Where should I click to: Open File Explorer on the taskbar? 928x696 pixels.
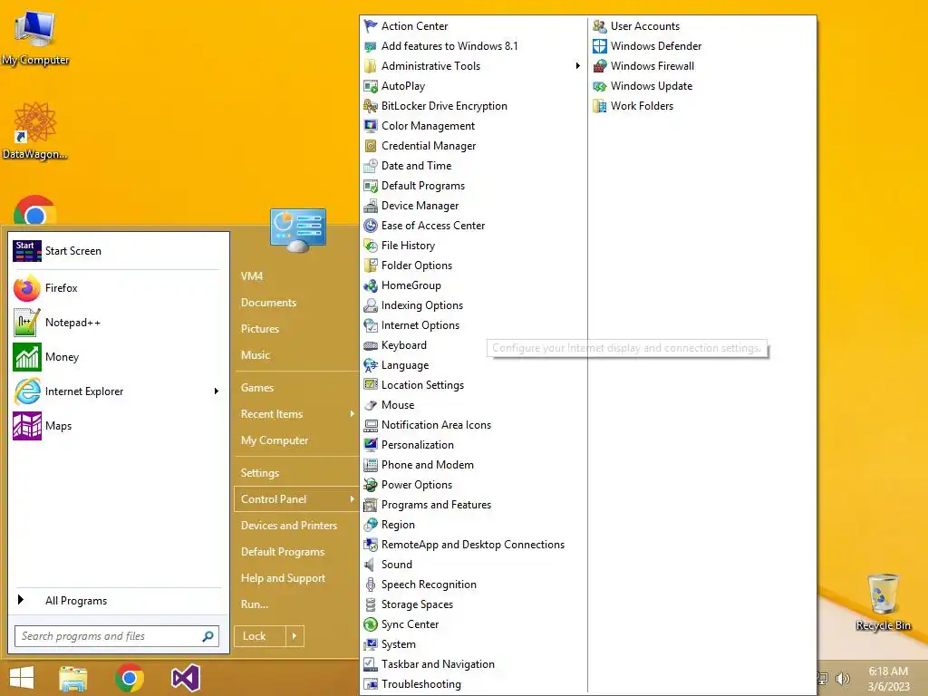pos(73,679)
